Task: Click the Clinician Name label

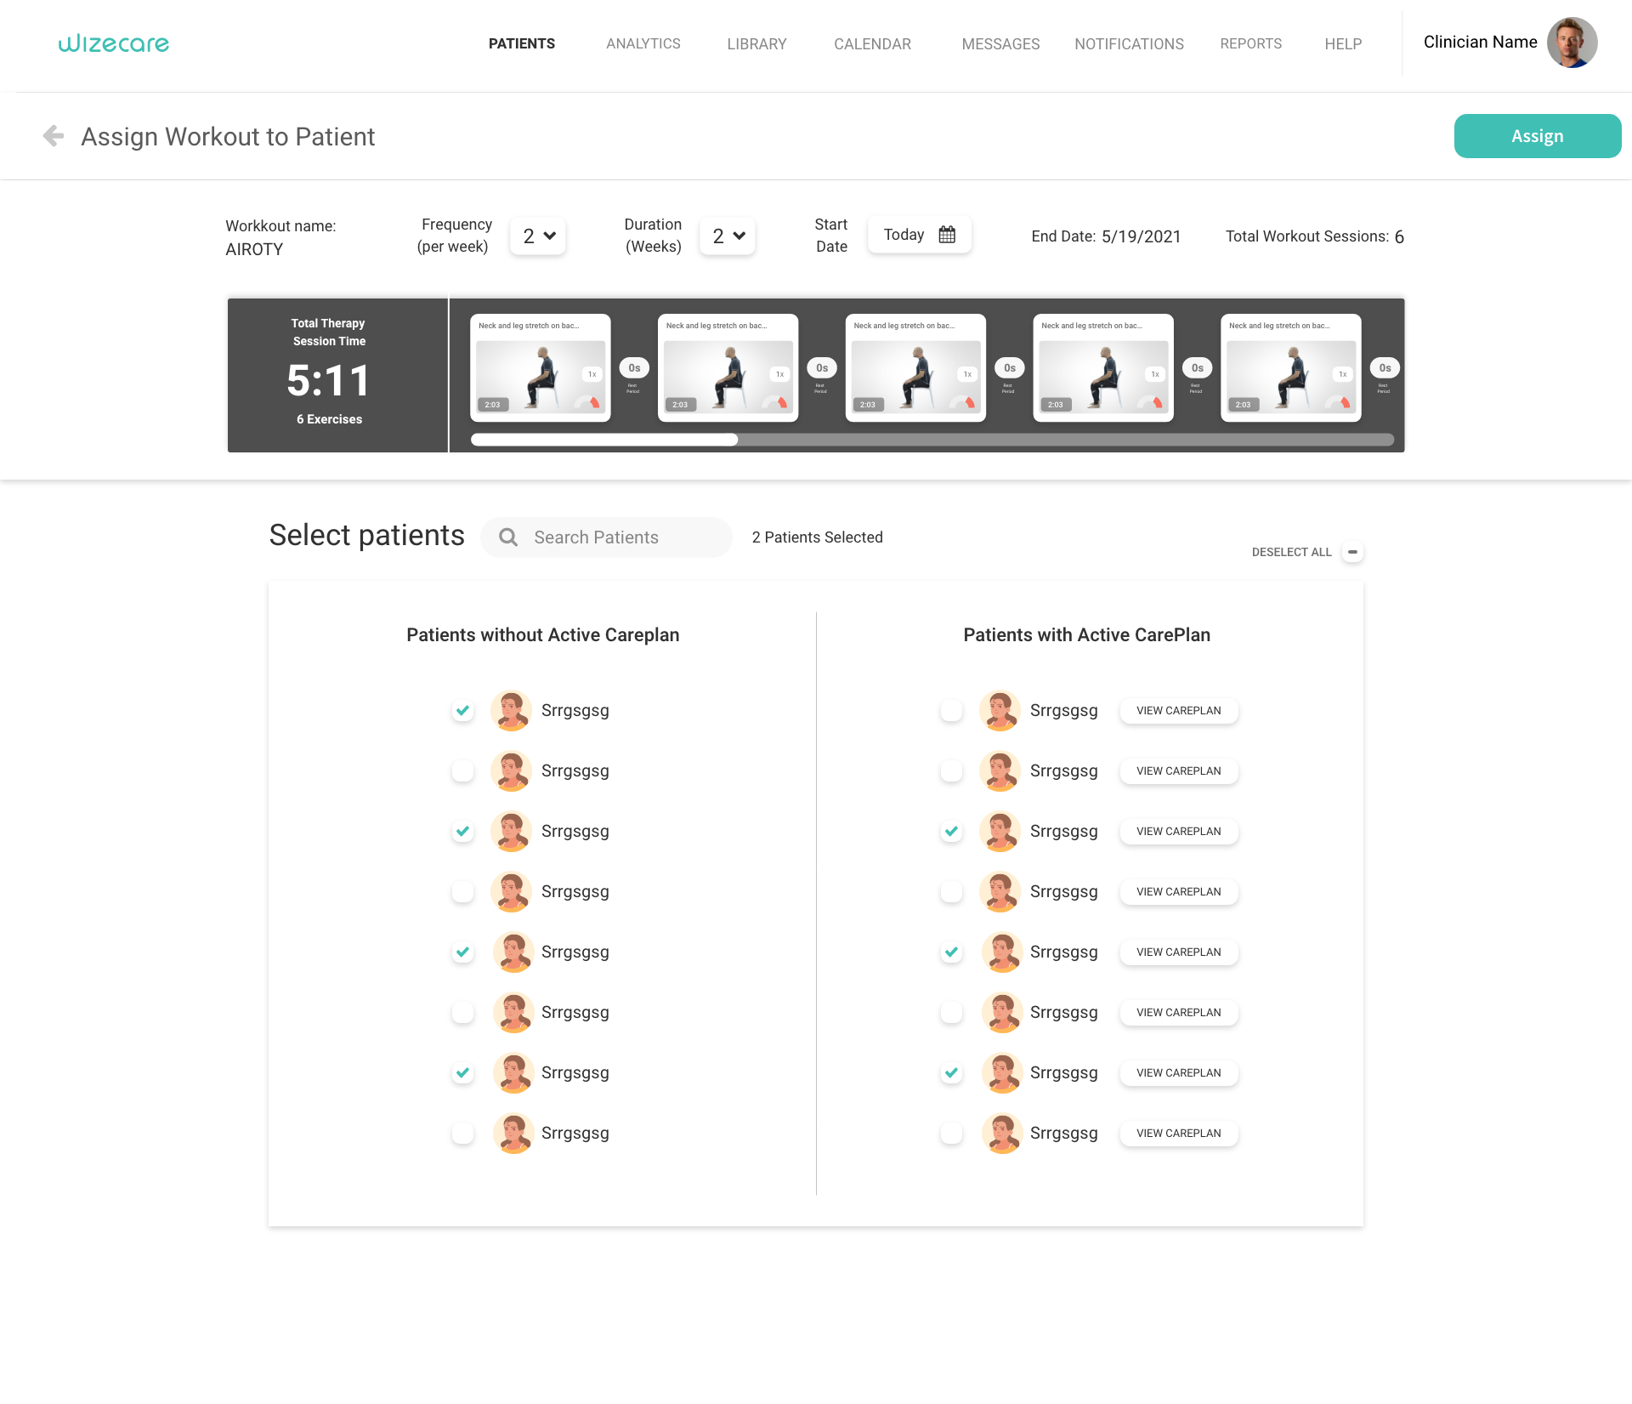Action: (1480, 42)
